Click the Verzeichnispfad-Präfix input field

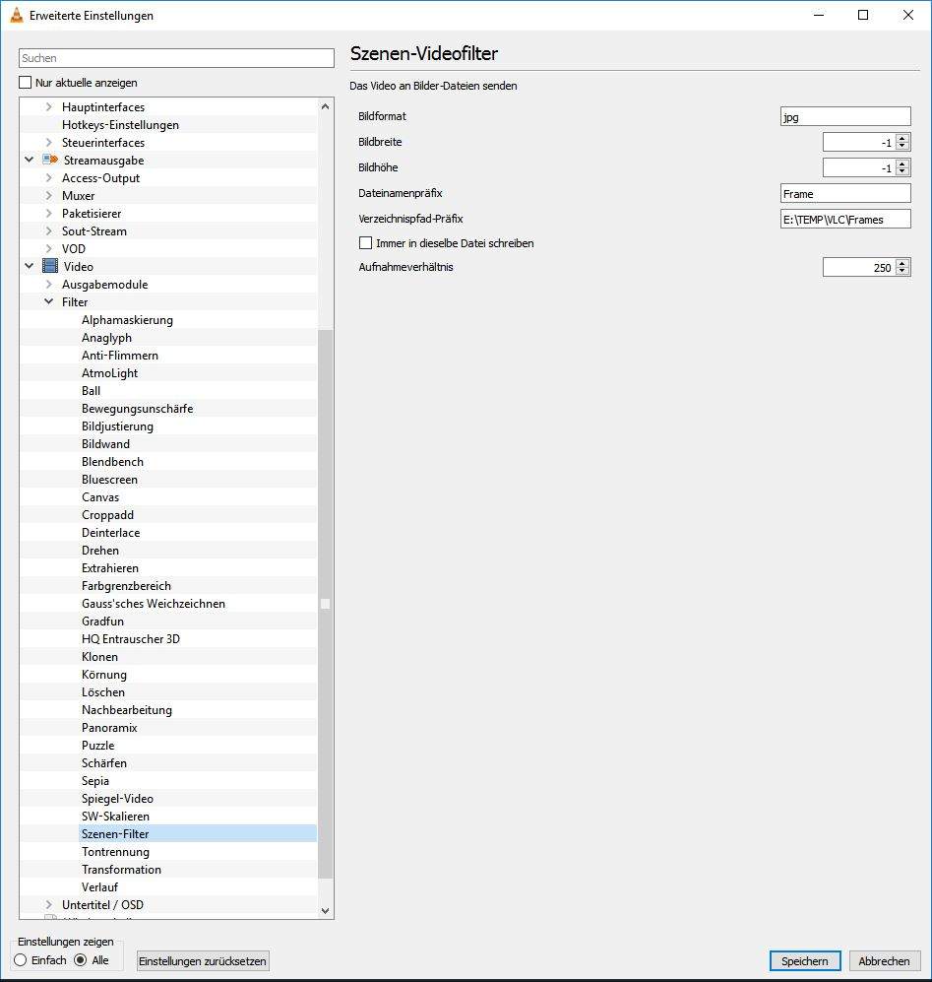844,220
